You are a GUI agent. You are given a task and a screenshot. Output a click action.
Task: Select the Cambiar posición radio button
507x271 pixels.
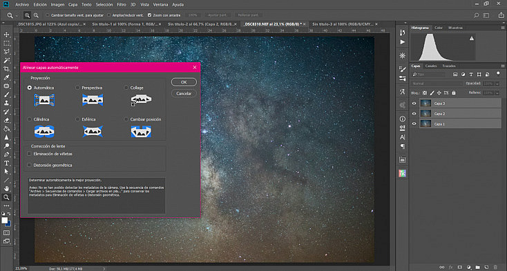126,119
